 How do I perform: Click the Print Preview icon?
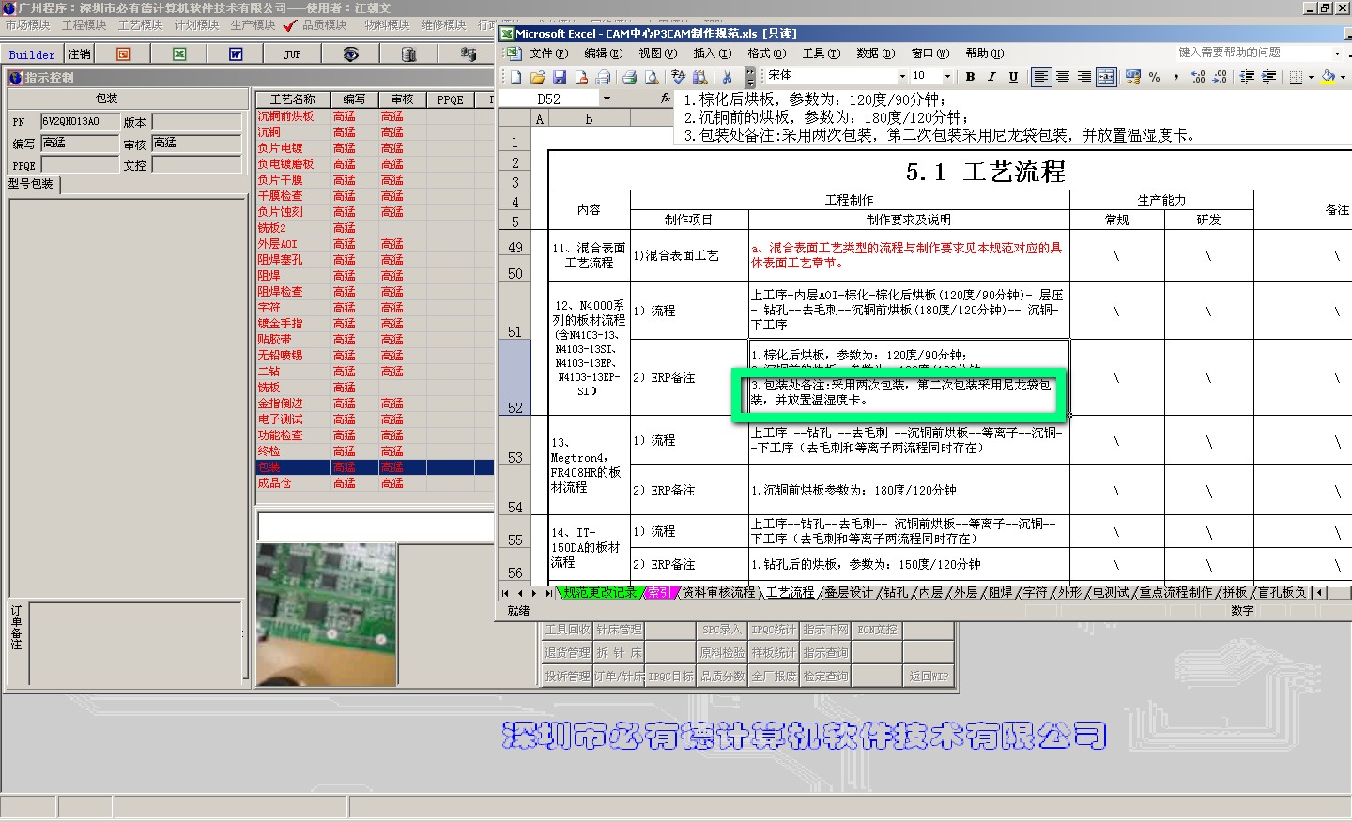[652, 77]
